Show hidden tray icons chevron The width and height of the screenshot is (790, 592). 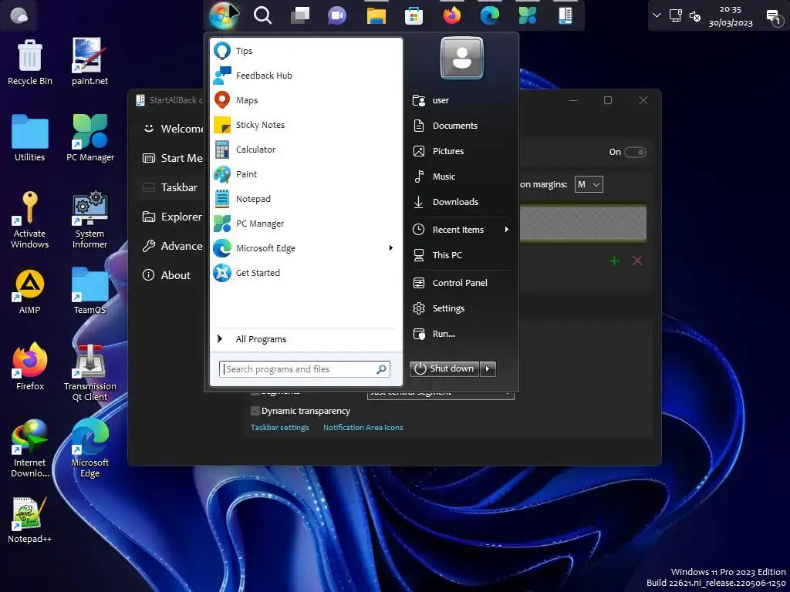click(657, 15)
